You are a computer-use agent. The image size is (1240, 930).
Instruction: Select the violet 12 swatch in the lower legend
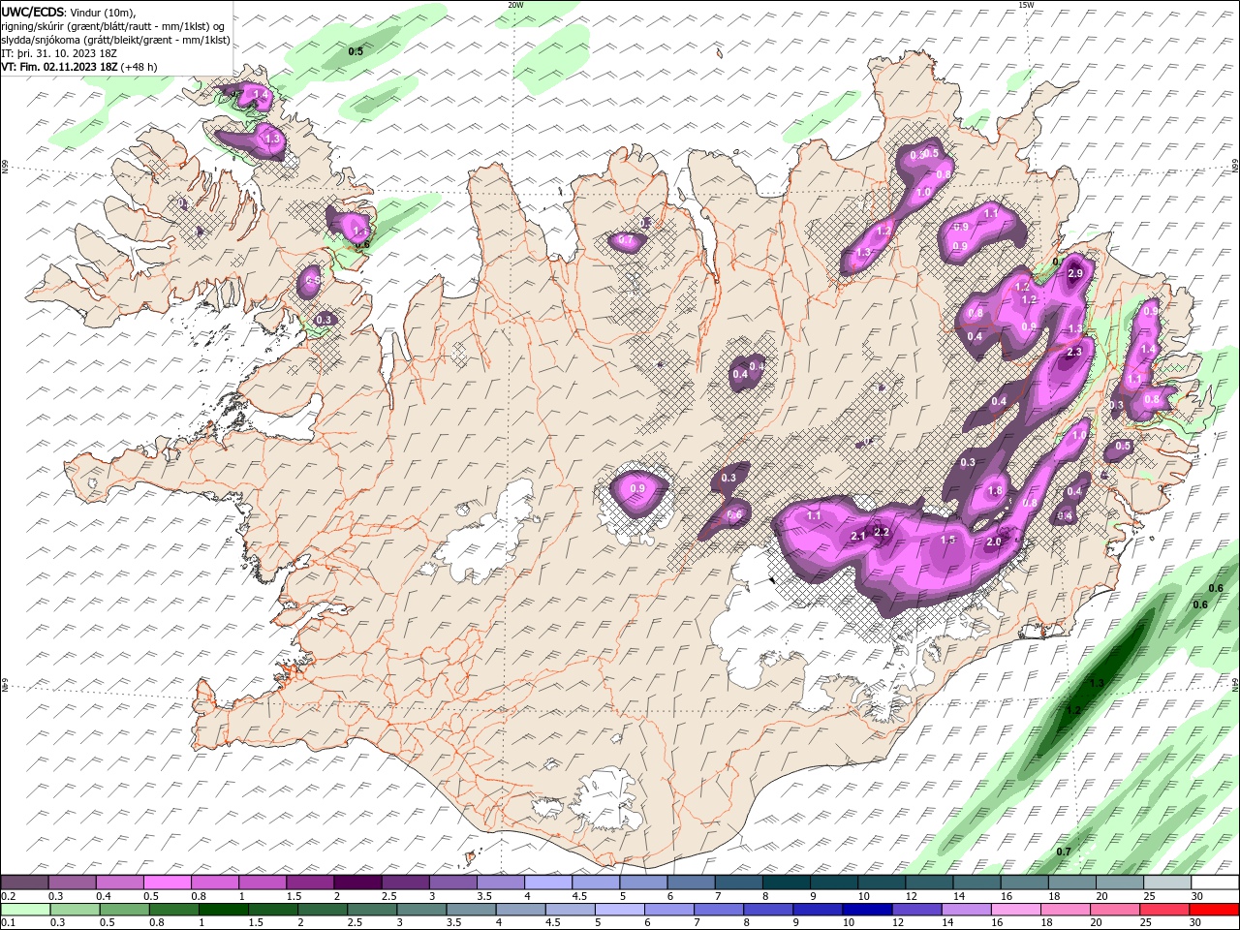(x=915, y=910)
